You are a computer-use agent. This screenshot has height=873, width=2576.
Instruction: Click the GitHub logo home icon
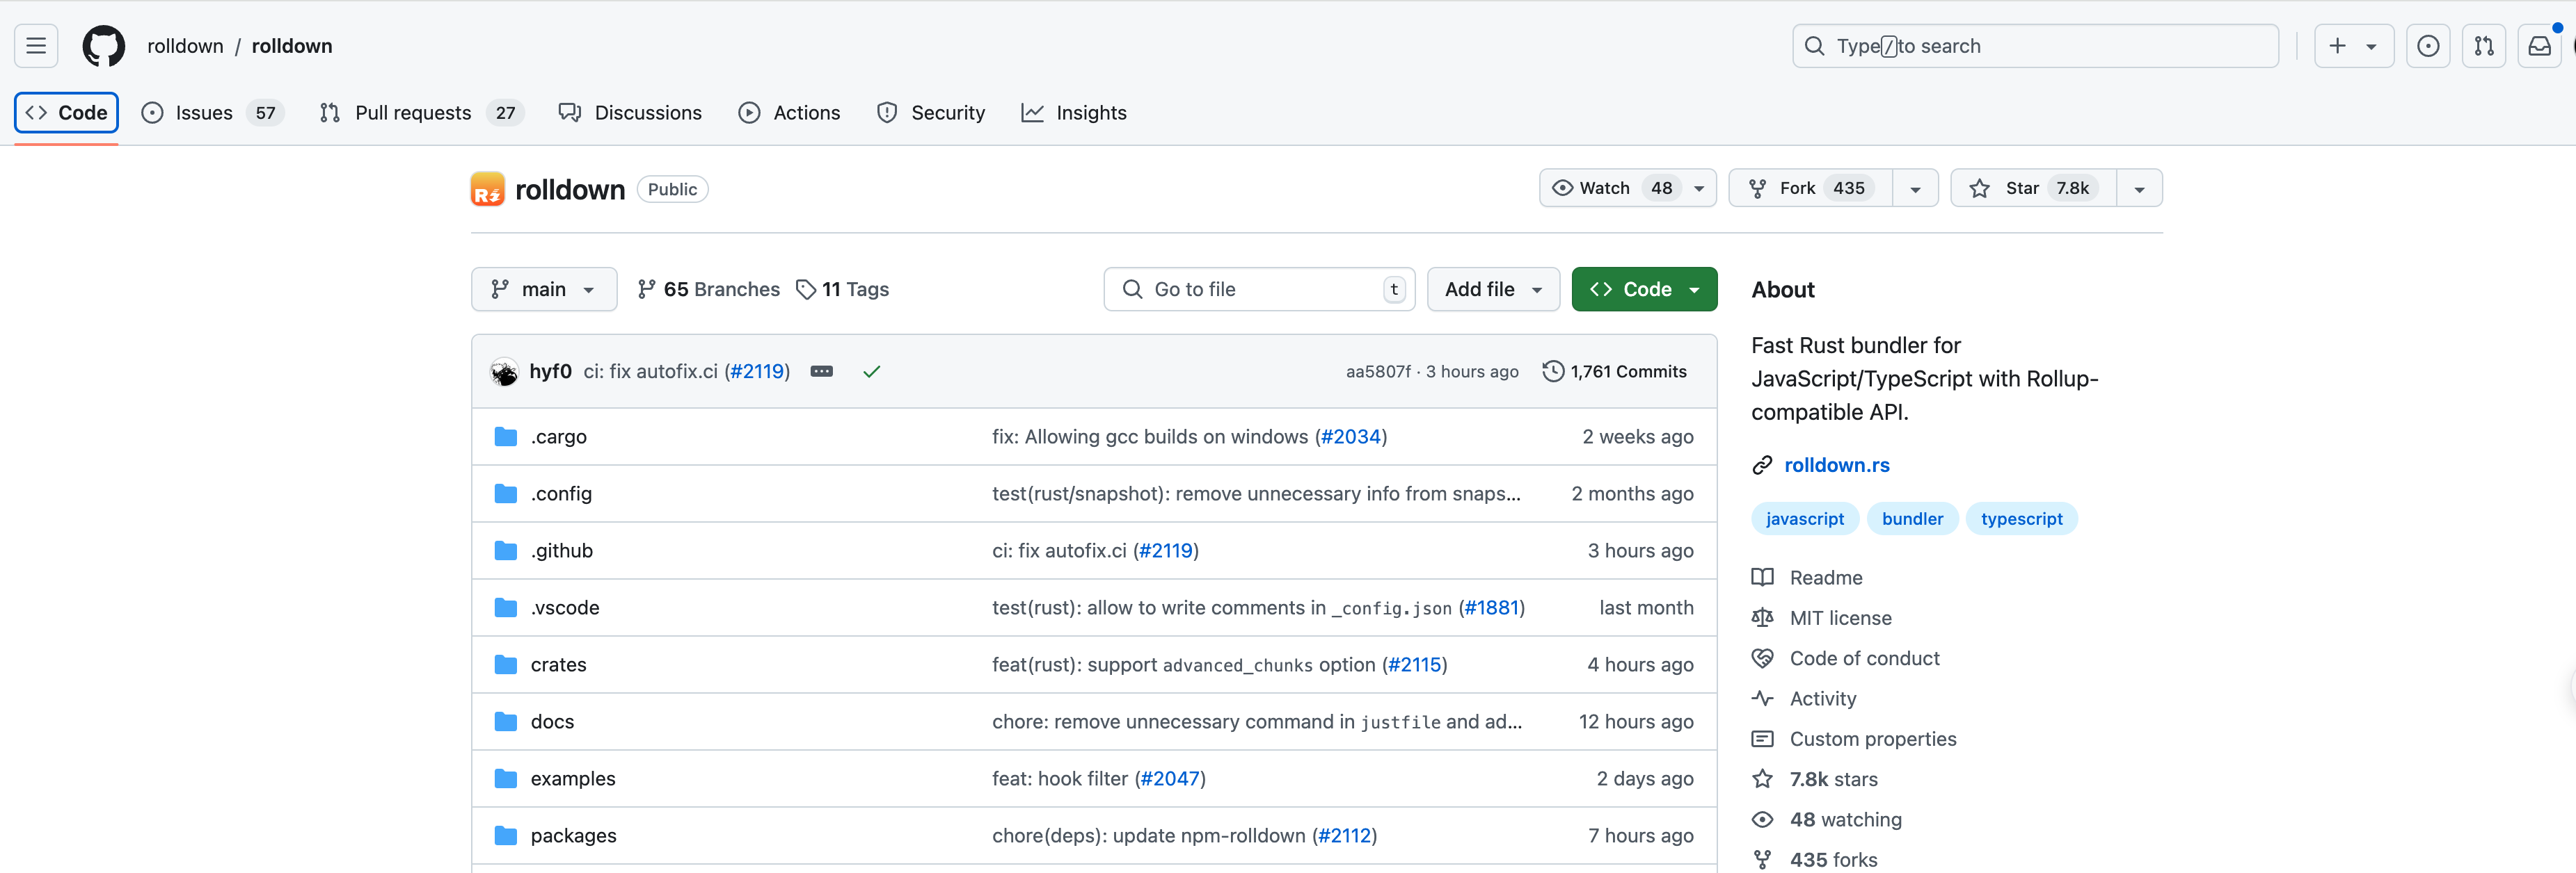[103, 46]
